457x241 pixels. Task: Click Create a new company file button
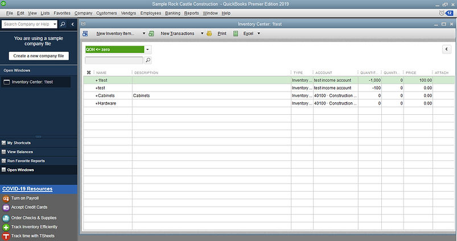[x=39, y=56]
